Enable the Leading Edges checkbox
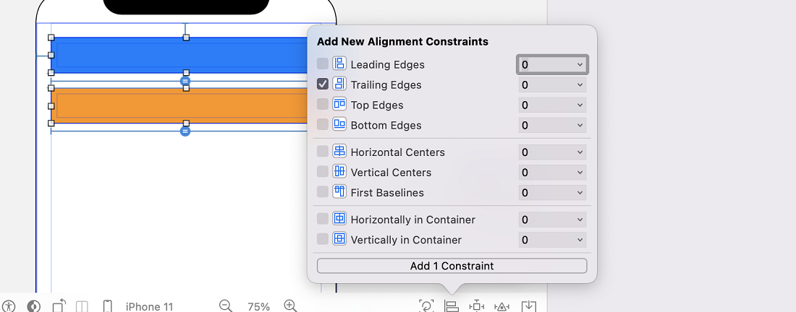This screenshot has width=796, height=312. tap(323, 64)
